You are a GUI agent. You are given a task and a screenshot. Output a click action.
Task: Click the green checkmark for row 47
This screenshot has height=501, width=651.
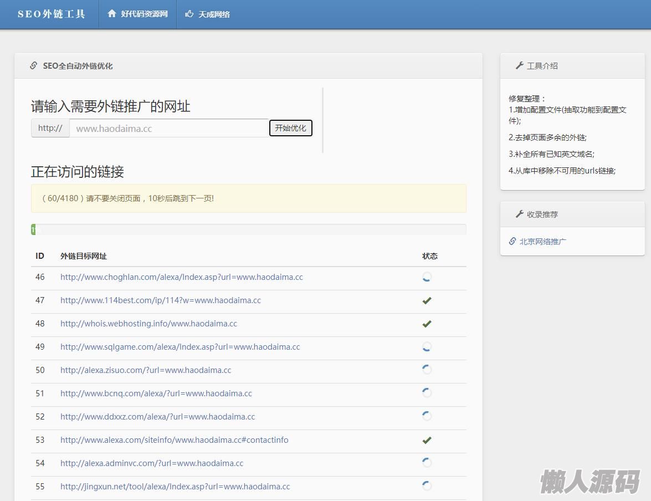tap(427, 300)
